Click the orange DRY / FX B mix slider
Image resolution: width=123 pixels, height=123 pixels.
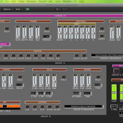pyautogui.click(x=10, y=106)
